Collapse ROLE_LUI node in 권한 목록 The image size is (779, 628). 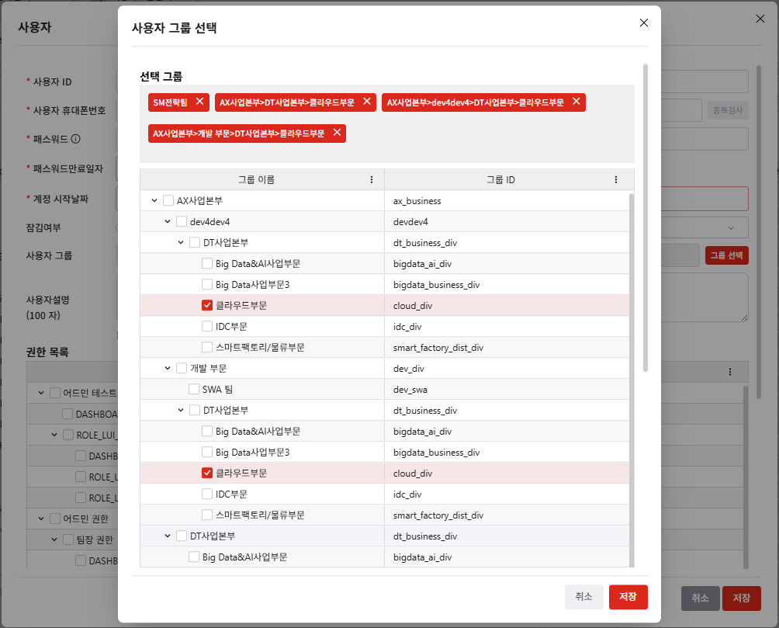(x=54, y=435)
